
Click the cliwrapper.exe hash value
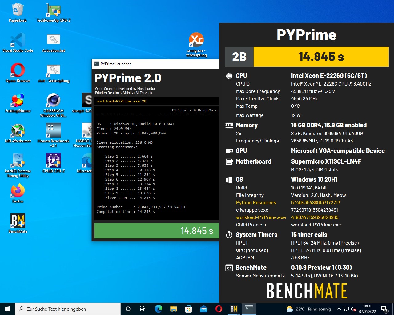point(314,210)
